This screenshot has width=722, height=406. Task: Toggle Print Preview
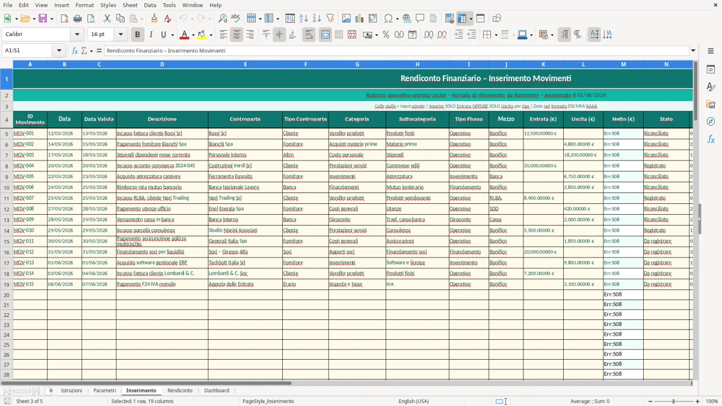tap(91, 19)
